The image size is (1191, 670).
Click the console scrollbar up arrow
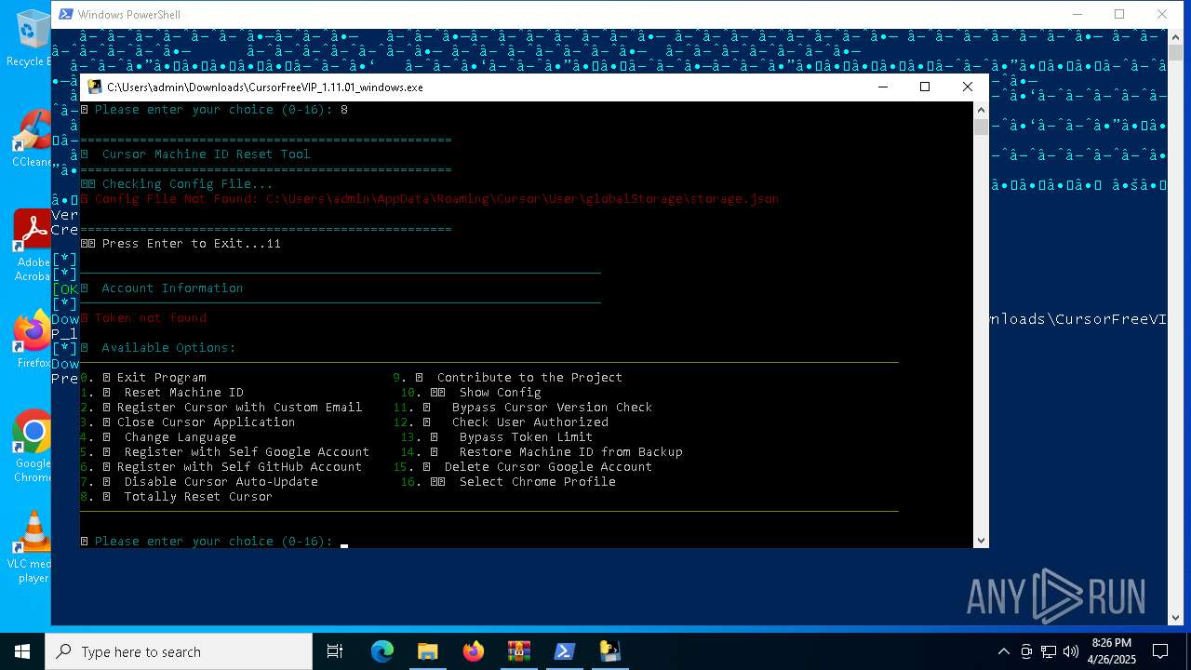[981, 110]
